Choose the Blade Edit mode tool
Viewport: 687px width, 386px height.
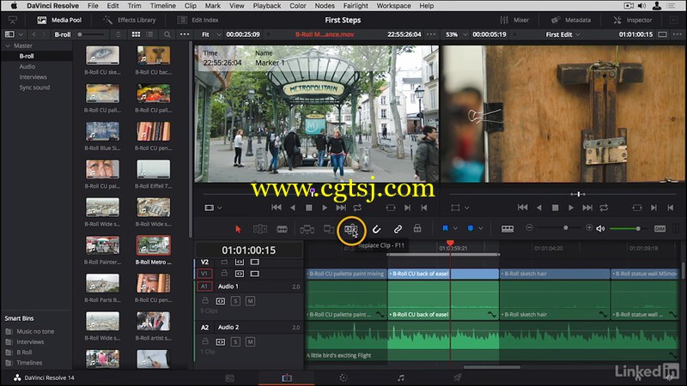283,229
